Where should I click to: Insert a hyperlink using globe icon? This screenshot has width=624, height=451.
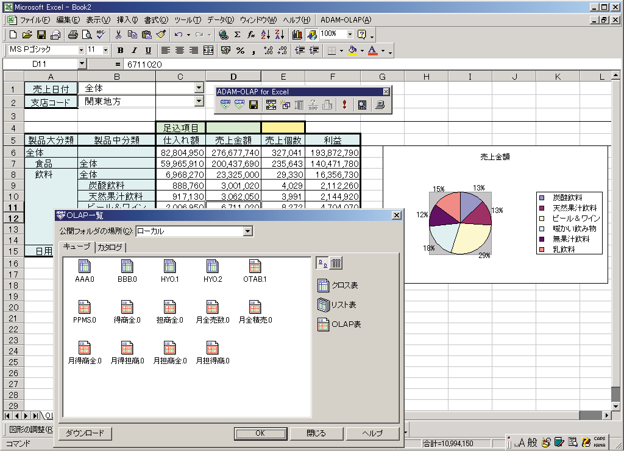coord(223,35)
